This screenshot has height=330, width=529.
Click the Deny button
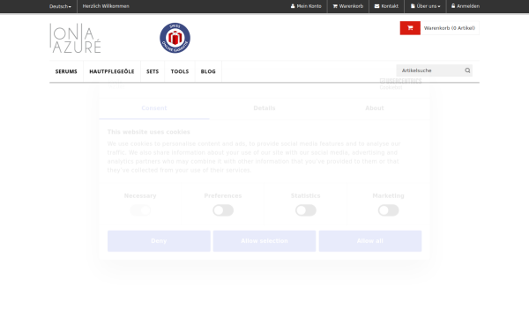point(159,241)
